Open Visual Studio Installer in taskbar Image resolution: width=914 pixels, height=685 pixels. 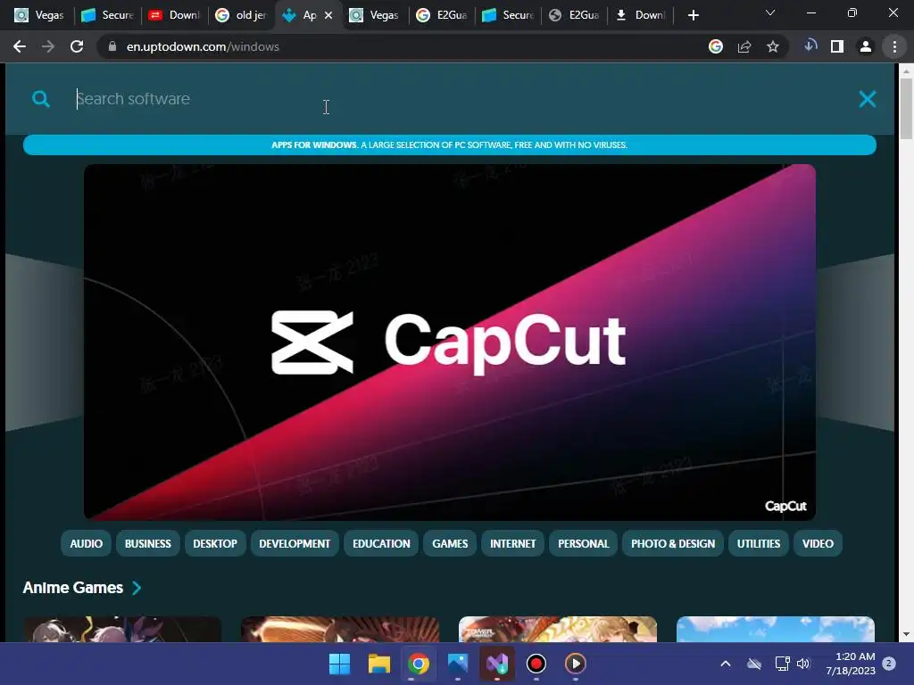496,664
